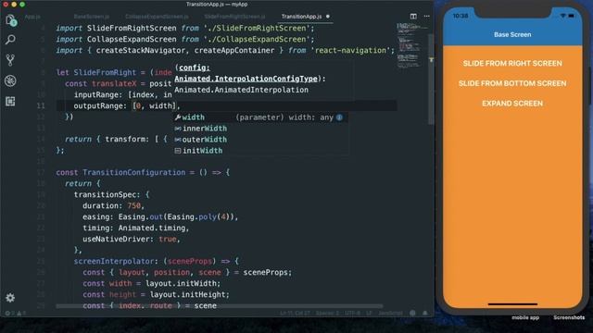Click 'let SlideFromRight' declaration
The height and width of the screenshot is (333, 593).
coord(101,72)
